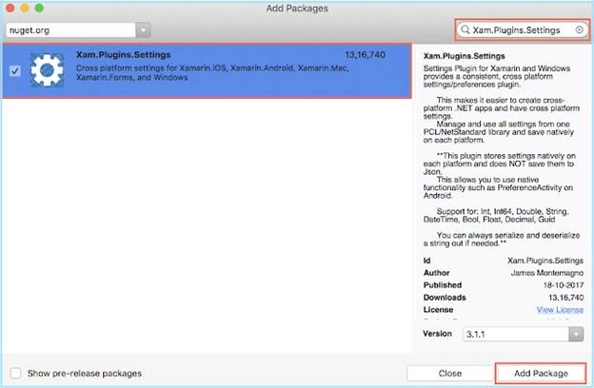Click the 18-10-2017 published date
Screen dimensions: 594x388
[x=564, y=285]
